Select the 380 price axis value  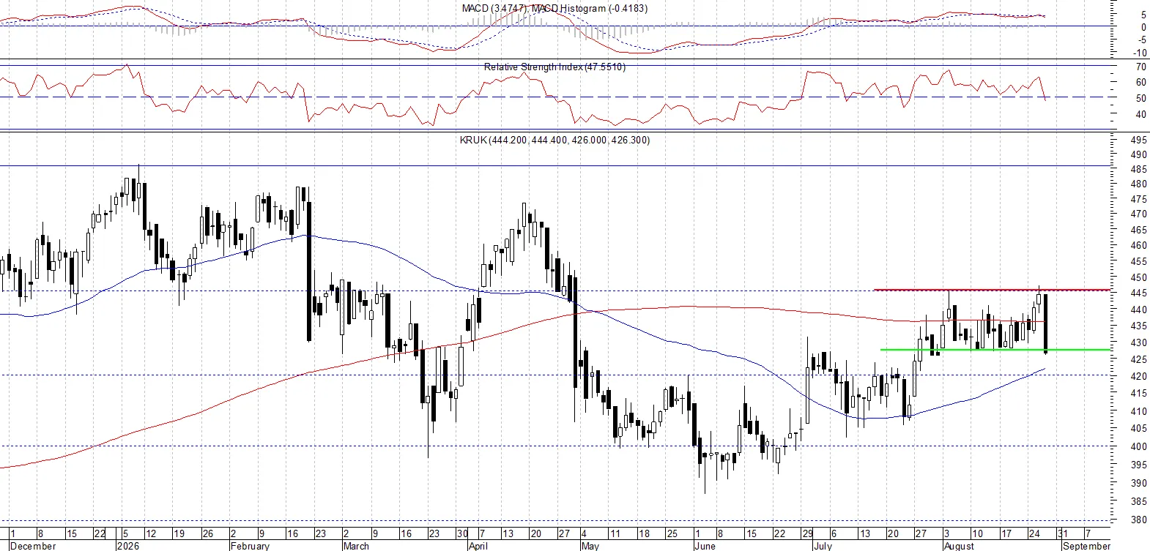1138,520
